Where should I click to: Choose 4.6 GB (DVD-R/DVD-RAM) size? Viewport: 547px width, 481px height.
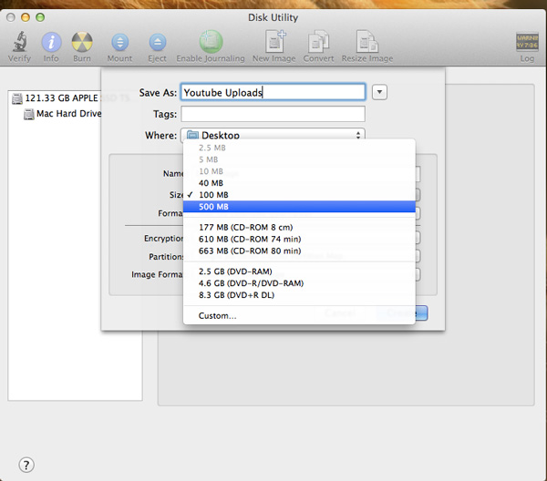pos(299,283)
